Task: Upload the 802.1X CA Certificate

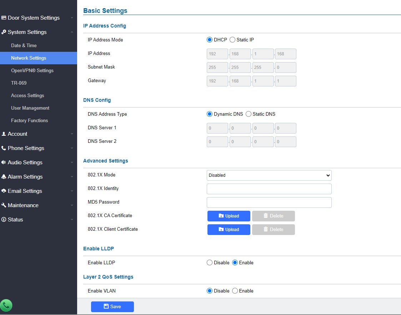Action: pyautogui.click(x=229, y=216)
